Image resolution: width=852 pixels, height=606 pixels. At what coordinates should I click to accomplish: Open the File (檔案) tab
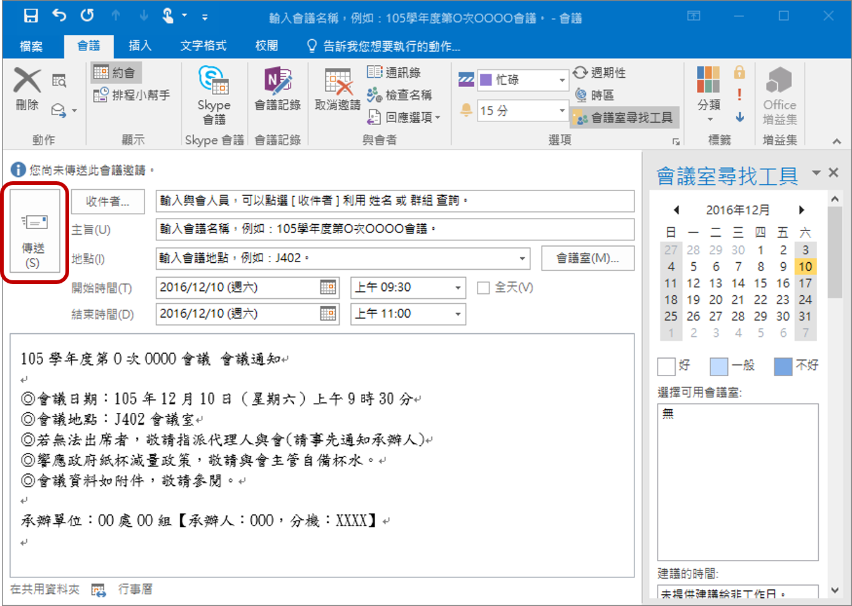coord(31,45)
